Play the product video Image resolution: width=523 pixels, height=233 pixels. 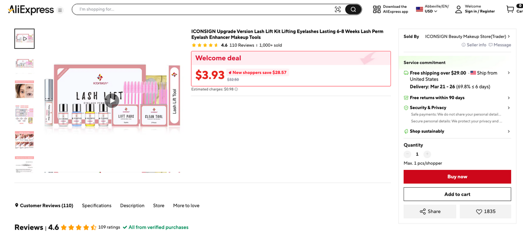112,101
